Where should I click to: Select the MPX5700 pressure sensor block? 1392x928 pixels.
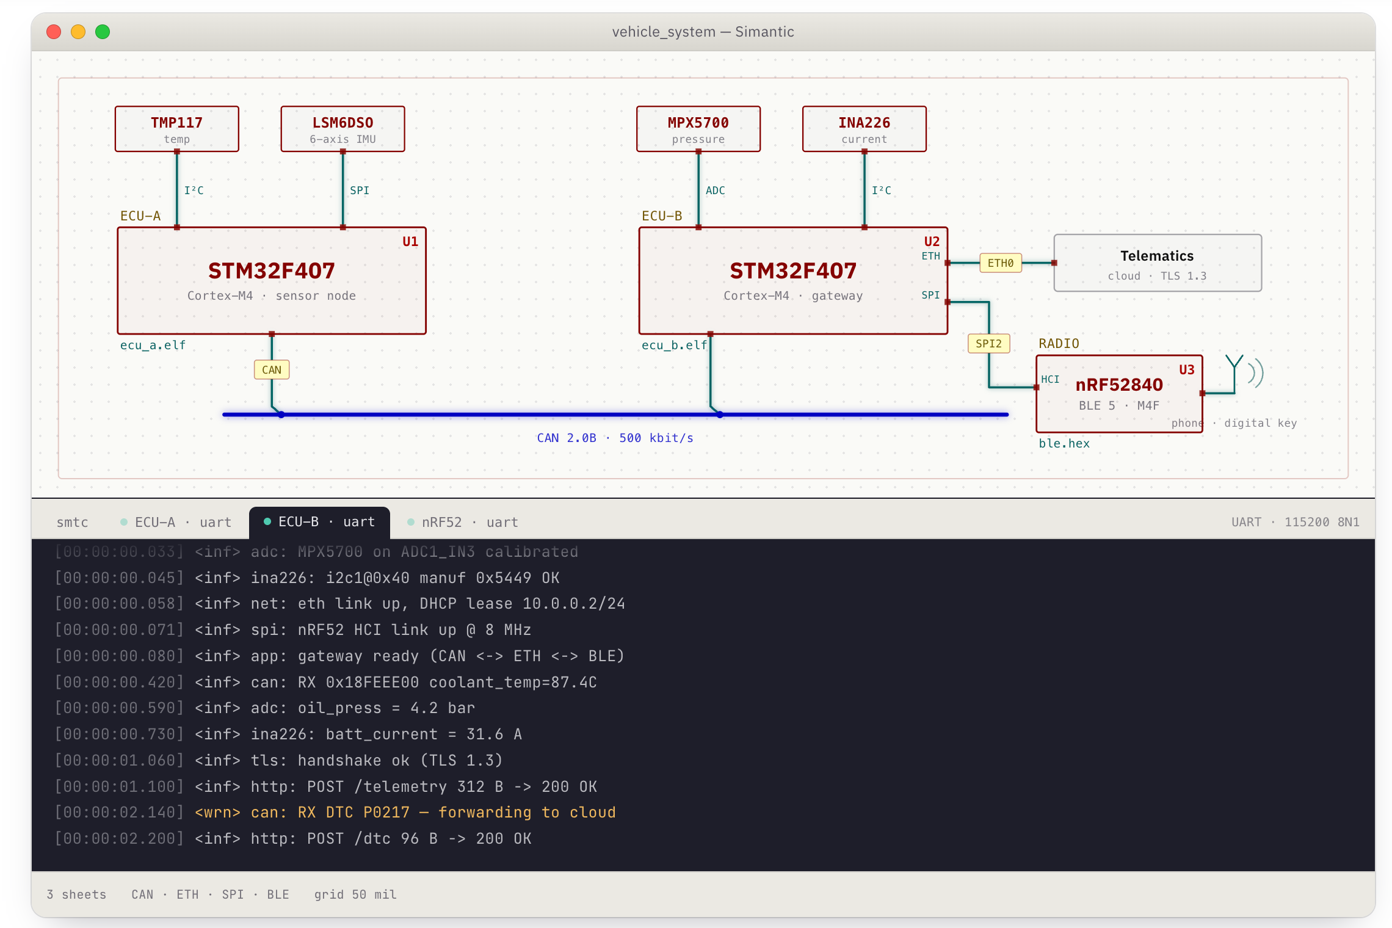pyautogui.click(x=698, y=129)
